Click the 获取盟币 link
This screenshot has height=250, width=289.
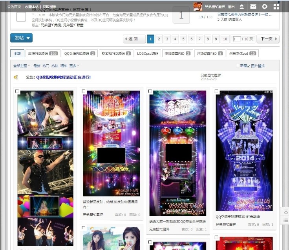pos(49,7)
